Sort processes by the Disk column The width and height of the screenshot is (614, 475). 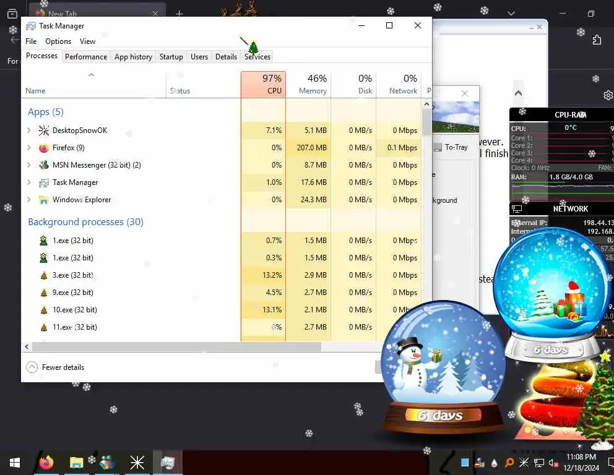(x=353, y=85)
